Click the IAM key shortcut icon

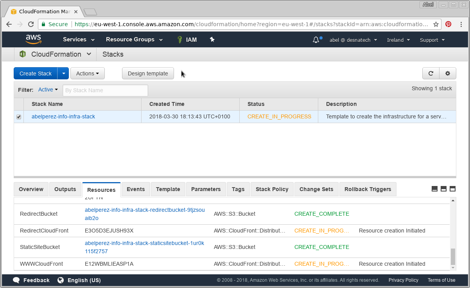179,39
